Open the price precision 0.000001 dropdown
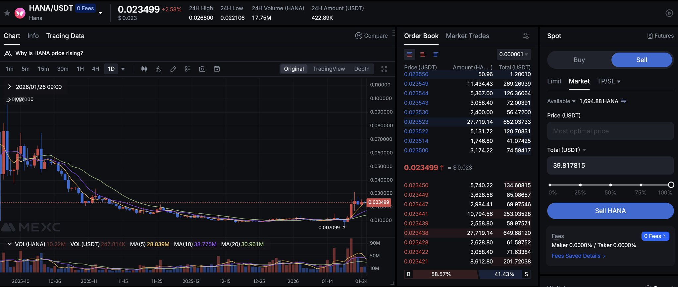678x287 pixels. (x=514, y=54)
